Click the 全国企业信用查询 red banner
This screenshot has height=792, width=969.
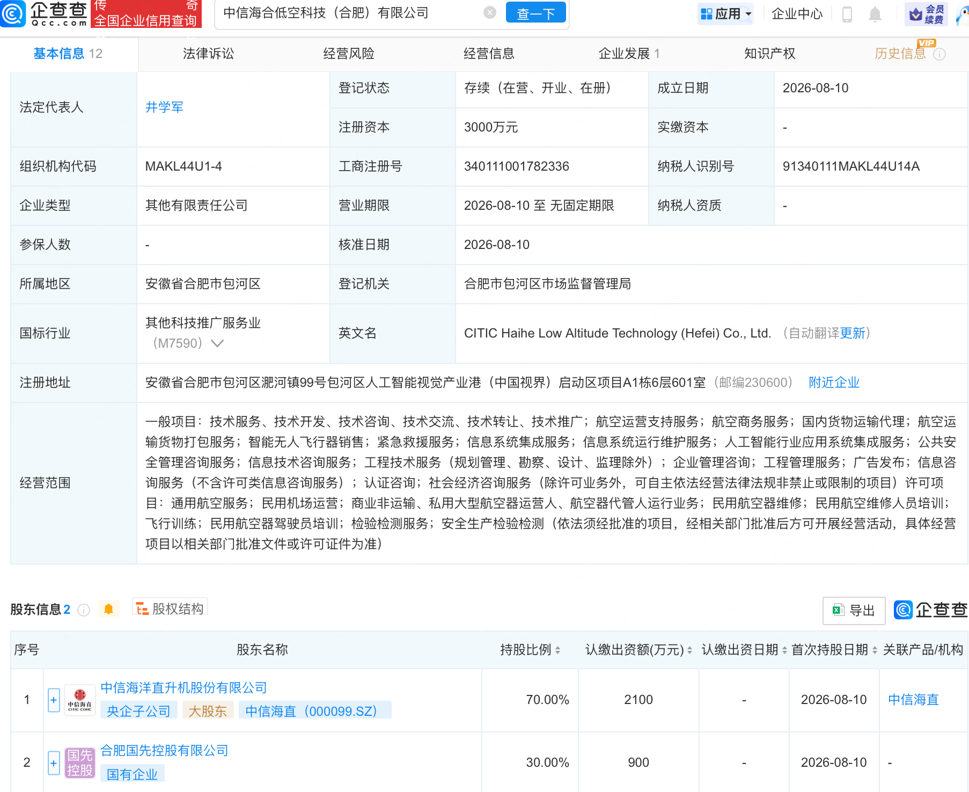coord(146,13)
